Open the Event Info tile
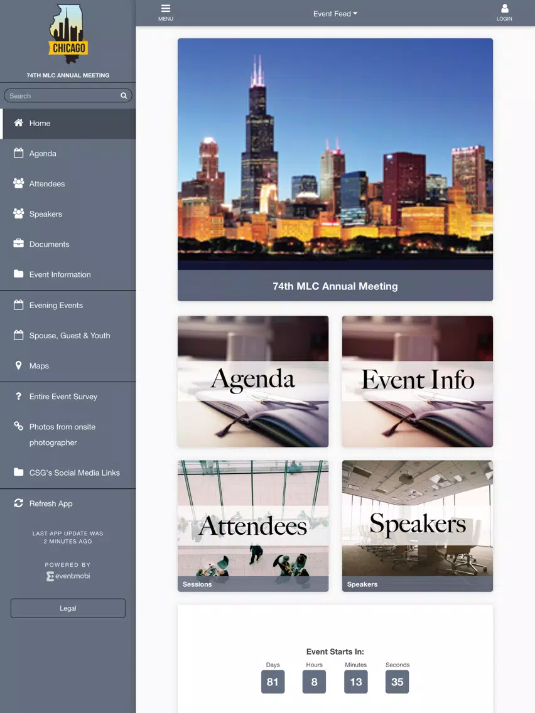This screenshot has height=713, width=535. coord(418,381)
